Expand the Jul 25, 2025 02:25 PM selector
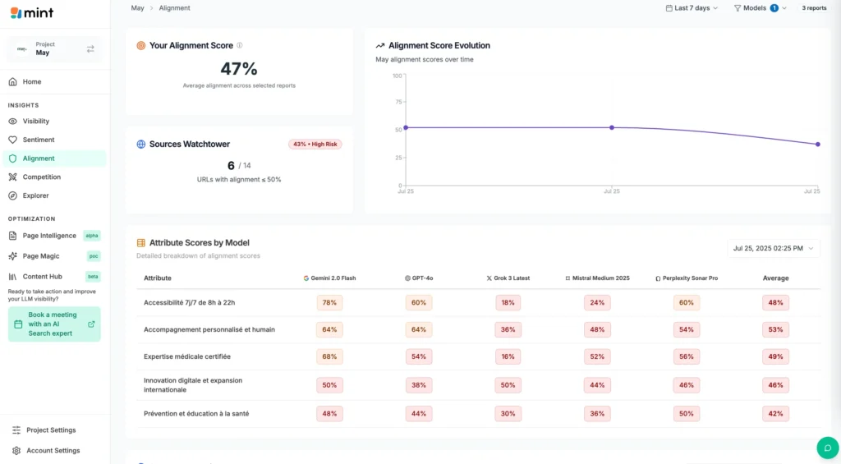This screenshot has height=464, width=841. 773,248
